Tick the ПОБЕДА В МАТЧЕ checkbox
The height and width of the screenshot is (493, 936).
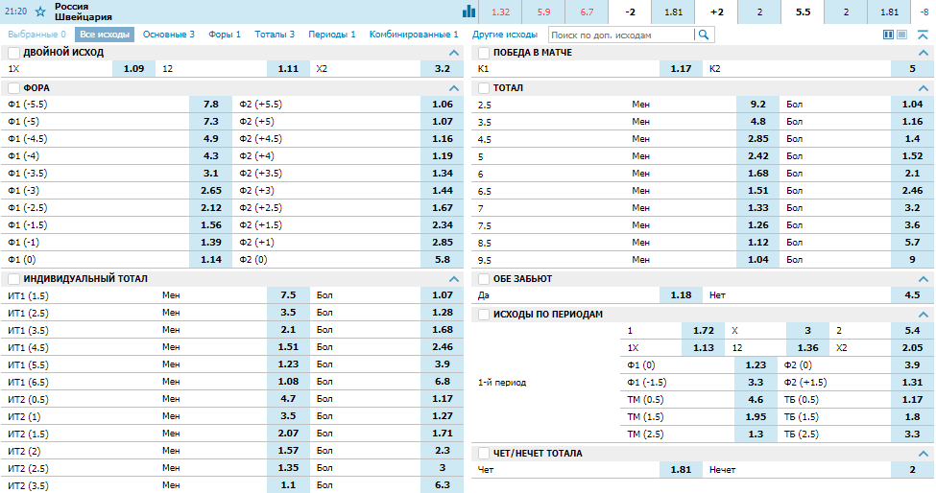[x=484, y=53]
